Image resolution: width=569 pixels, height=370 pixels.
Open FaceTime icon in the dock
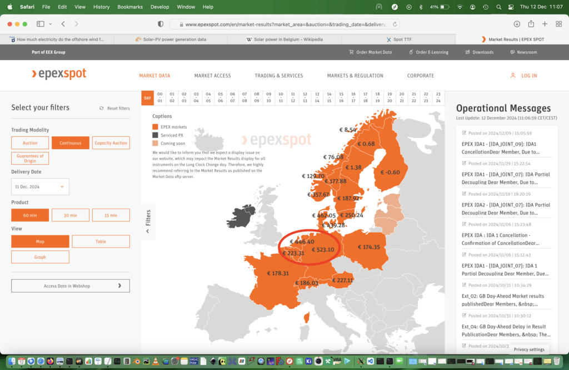(399, 361)
